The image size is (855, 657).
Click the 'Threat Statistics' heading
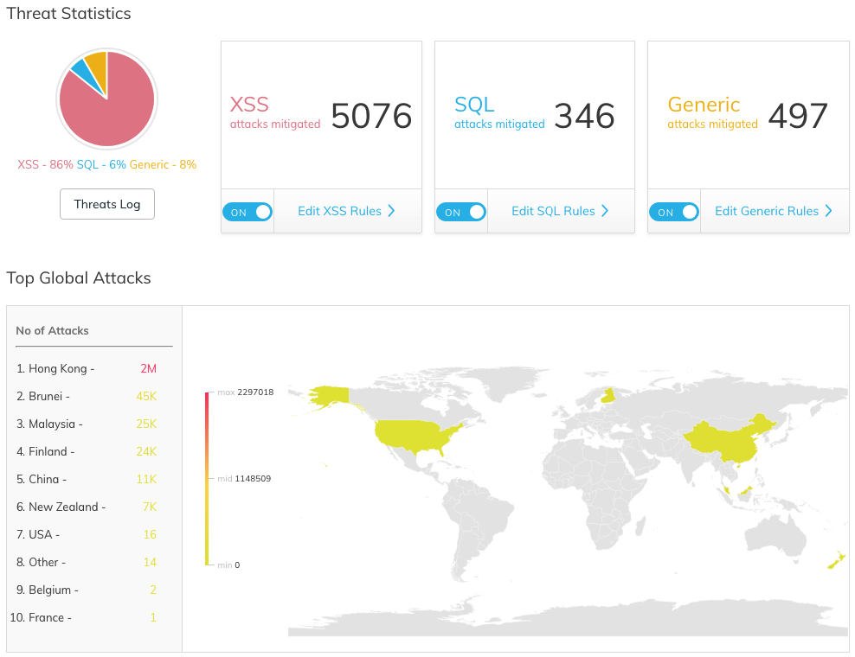[x=68, y=14]
